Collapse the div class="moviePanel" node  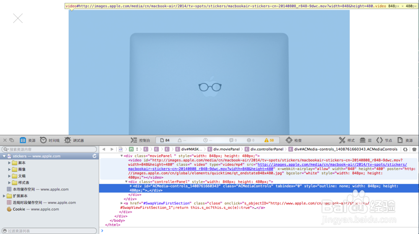click(x=122, y=156)
